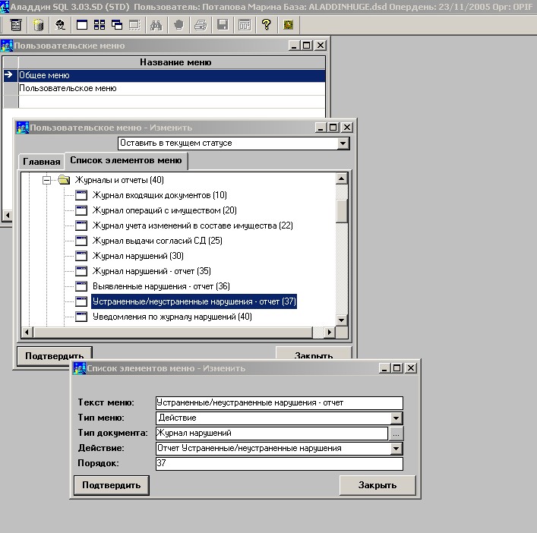
Task: Click the tree vertical scrollbar thumb
Action: (x=342, y=211)
